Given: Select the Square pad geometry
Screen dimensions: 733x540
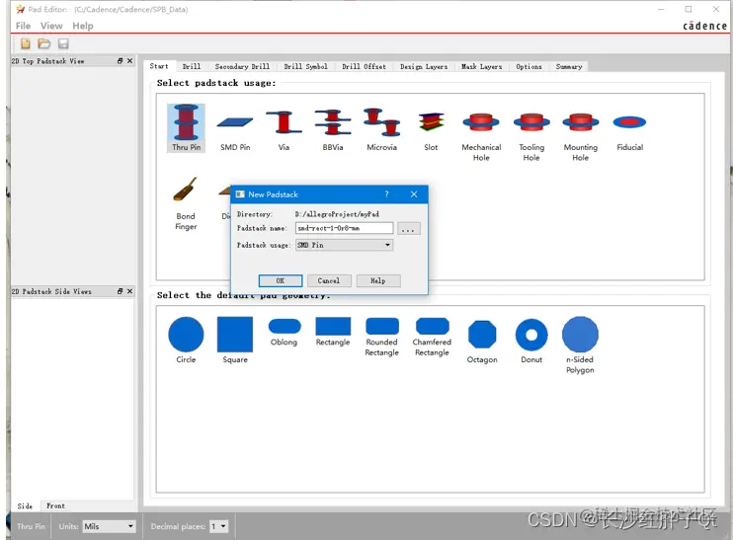Looking at the screenshot, I should click(235, 340).
